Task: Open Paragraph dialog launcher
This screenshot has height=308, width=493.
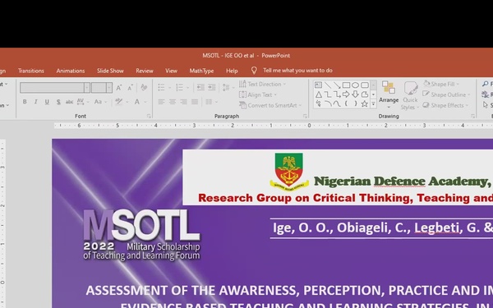Action: tap(305, 117)
